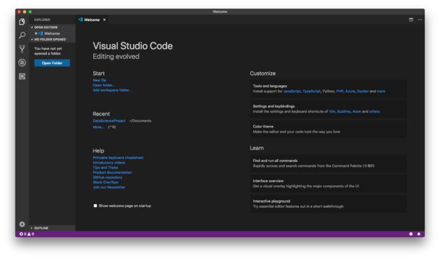The height and width of the screenshot is (259, 440).
Task: Click the More... recent link
Action: point(98,127)
